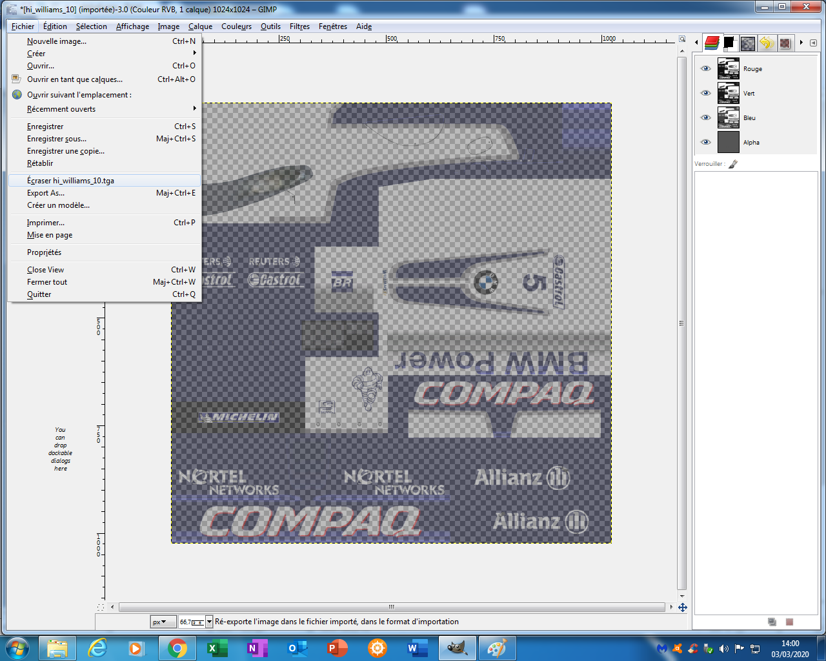This screenshot has height=661, width=826.
Task: Click the zoom-on-resize icon at top-right of canvas
Action: [682, 39]
